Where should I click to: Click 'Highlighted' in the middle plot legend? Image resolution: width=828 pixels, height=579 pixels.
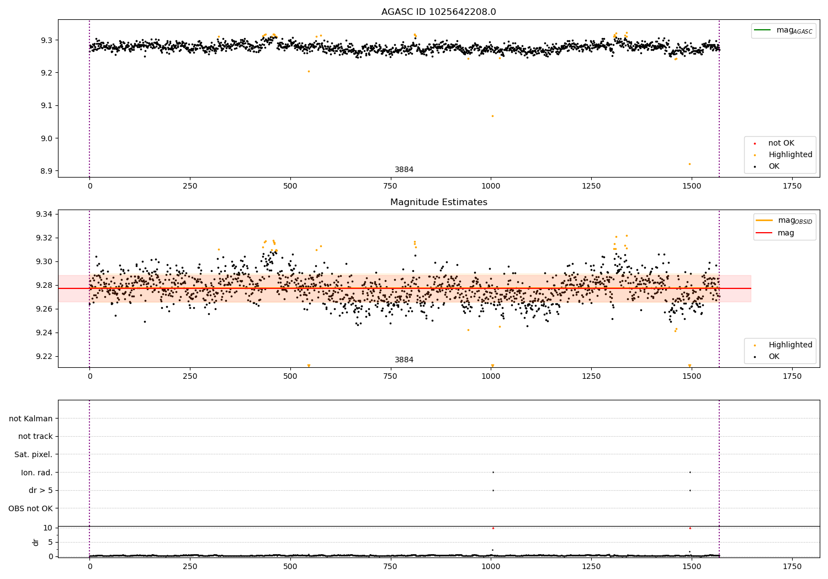790,345
